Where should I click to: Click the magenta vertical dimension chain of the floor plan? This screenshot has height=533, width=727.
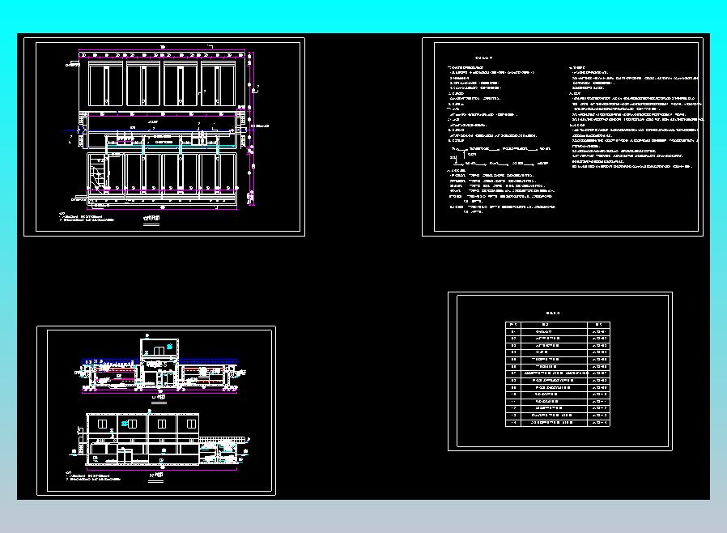click(x=250, y=127)
